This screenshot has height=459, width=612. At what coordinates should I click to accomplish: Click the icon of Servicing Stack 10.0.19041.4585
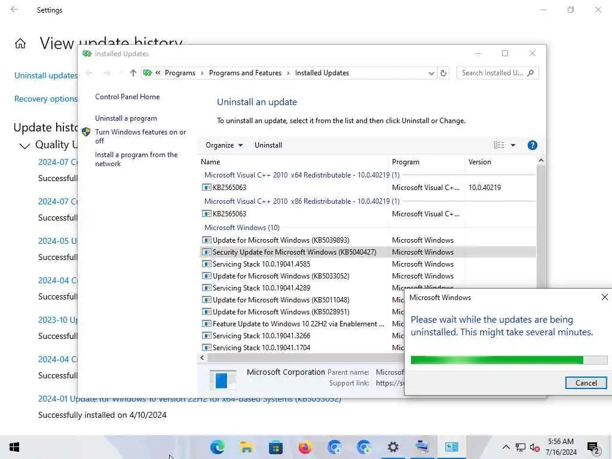coord(206,264)
